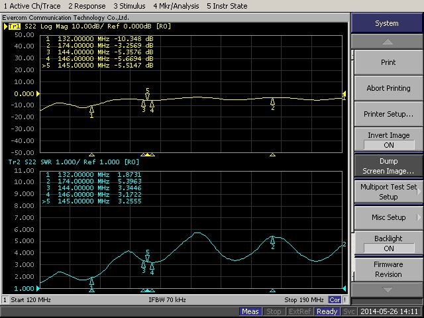Click the cyan marker 2 triangle on lower frequency axis
Viewport: 424px width, 318px height.
272,290
